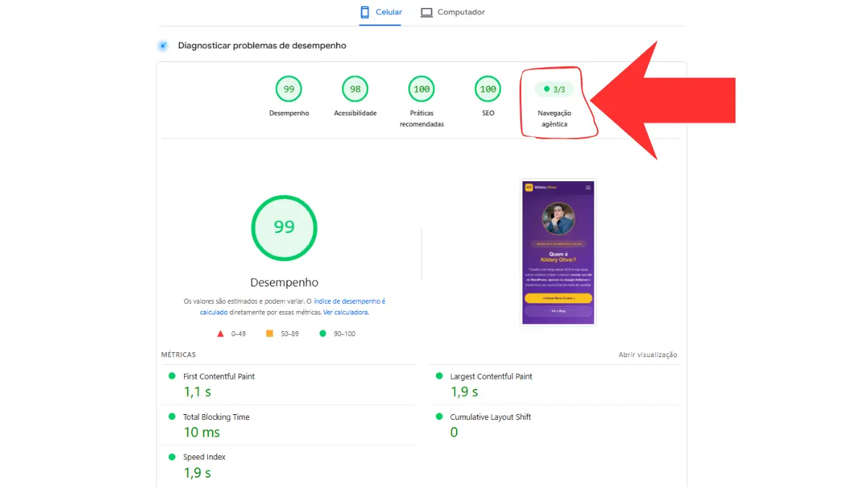Click the green dot beside First Contentful Paint
This screenshot has height=487, width=866.
172,376
